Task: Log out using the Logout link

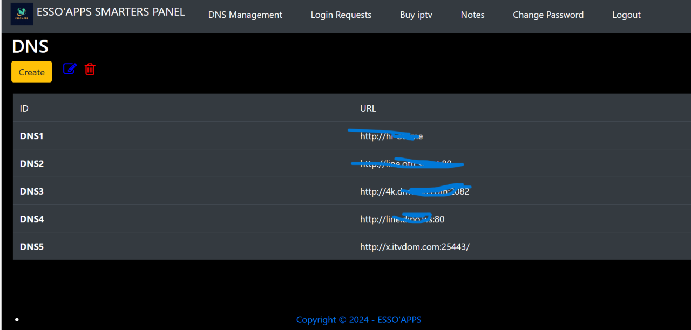Action: (626, 15)
